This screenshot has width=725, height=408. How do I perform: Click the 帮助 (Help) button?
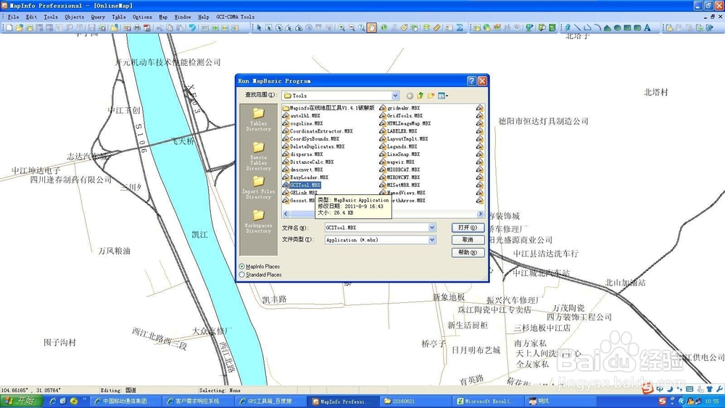coord(468,252)
